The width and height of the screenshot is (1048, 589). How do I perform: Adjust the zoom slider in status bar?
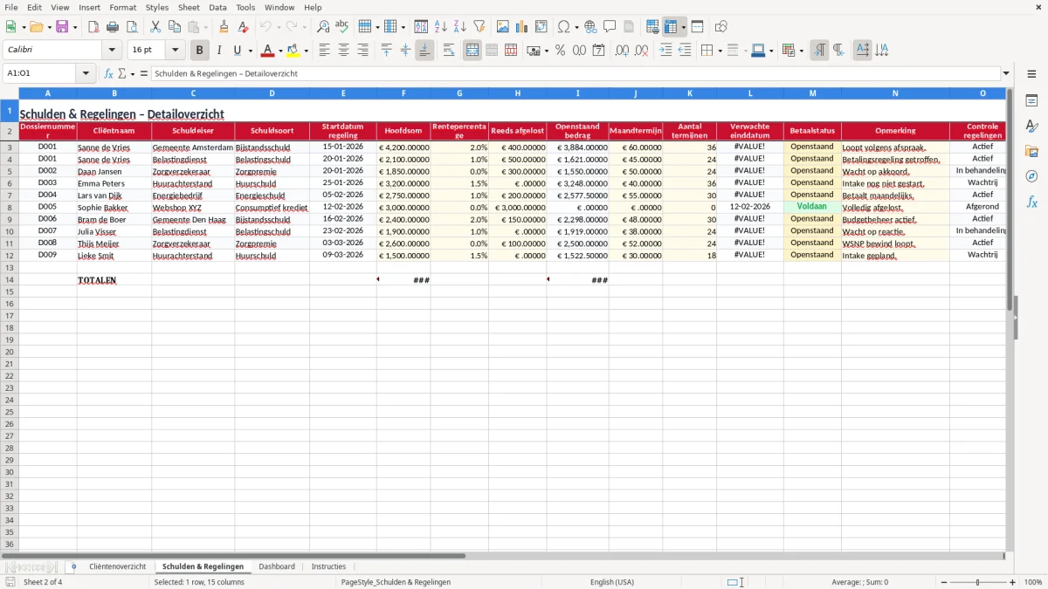point(977,582)
